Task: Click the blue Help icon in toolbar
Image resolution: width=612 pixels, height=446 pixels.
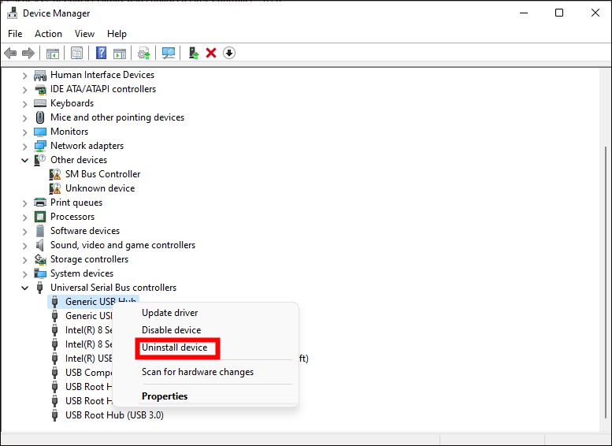Action: tap(101, 53)
